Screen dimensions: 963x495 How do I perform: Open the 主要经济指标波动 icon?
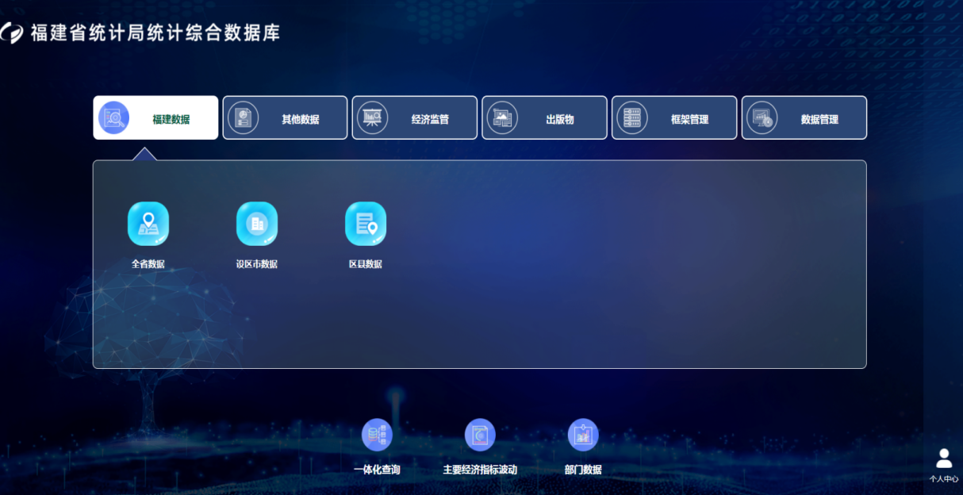(x=480, y=435)
